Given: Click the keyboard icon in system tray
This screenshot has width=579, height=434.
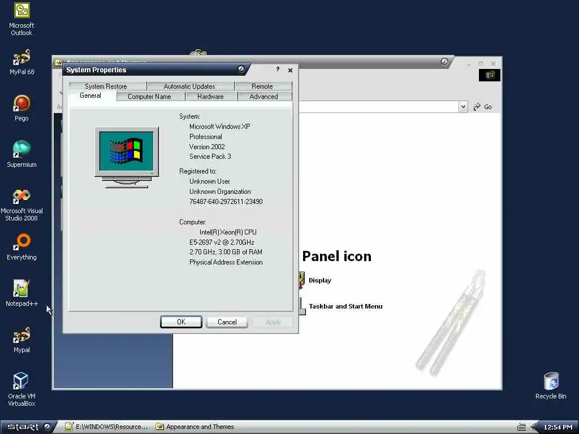Looking at the screenshot, I should pos(521,427).
